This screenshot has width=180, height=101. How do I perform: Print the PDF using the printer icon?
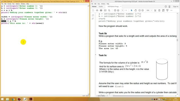click(x=101, y=10)
